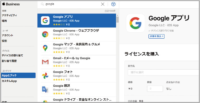Image resolution: width=200 pixels, height=103 pixels.
Task: Go to 場所 in the sidebar
Action: click(x=4, y=21)
